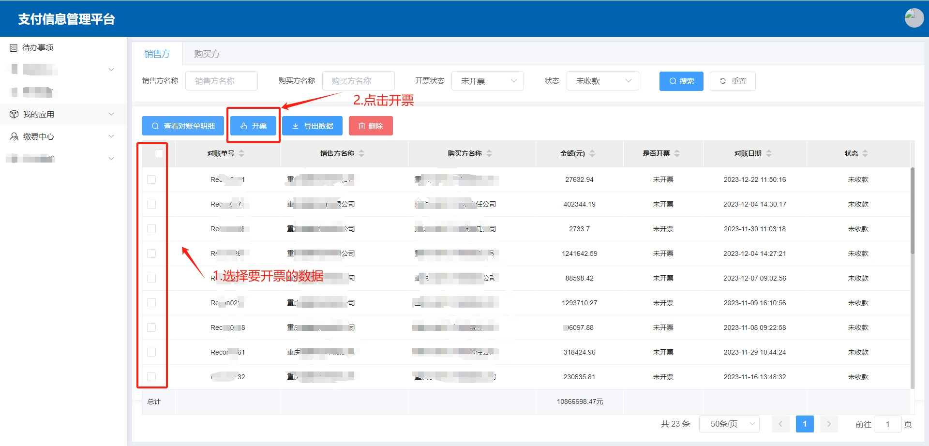Click the 销售方名称 input field
This screenshot has width=929, height=446.
[221, 81]
